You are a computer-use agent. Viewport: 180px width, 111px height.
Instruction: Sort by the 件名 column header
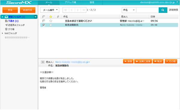[90, 17]
